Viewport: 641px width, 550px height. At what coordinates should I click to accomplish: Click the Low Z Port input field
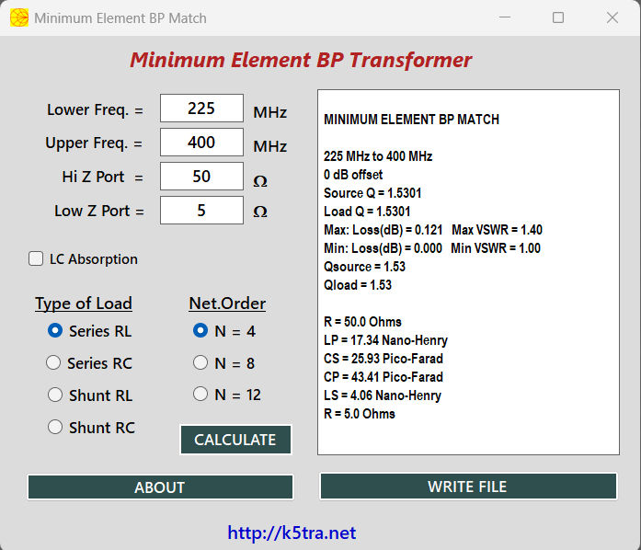(201, 211)
